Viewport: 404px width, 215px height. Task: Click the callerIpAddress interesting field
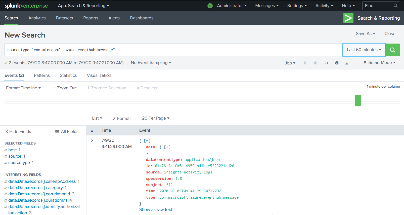click(42, 181)
